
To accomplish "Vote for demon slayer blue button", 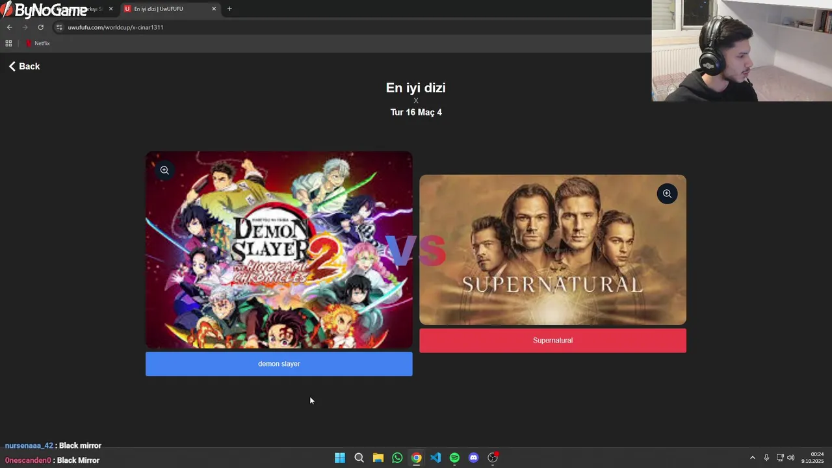I will tap(279, 364).
